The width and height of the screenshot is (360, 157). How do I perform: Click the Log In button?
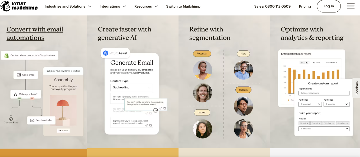click(x=329, y=6)
